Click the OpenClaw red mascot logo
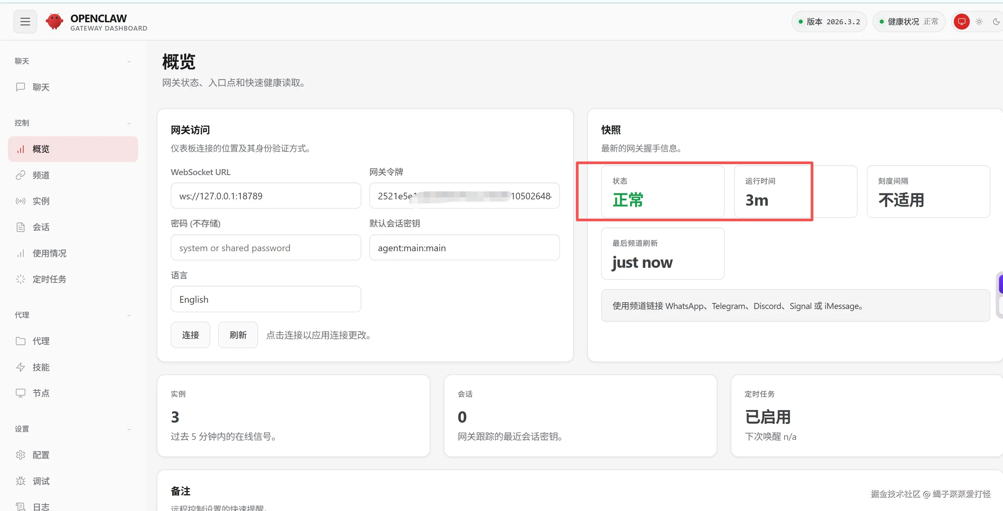This screenshot has width=1003, height=511. click(54, 21)
